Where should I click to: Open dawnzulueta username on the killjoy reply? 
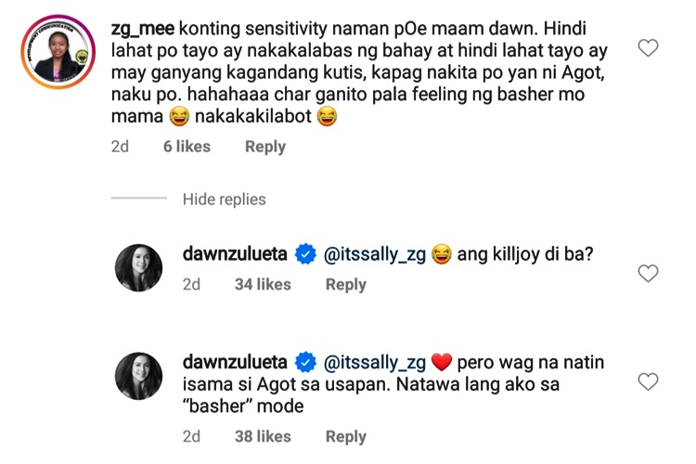pos(237,255)
